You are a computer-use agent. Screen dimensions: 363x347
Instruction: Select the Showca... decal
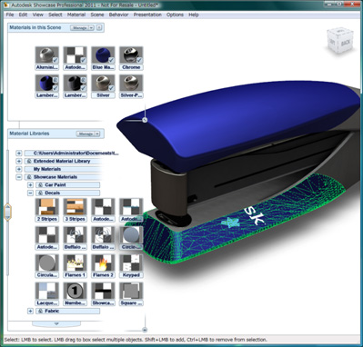(103, 291)
